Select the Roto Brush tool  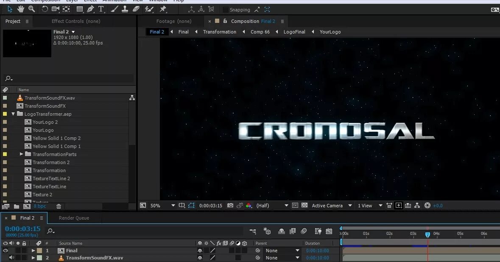tap(149, 9)
